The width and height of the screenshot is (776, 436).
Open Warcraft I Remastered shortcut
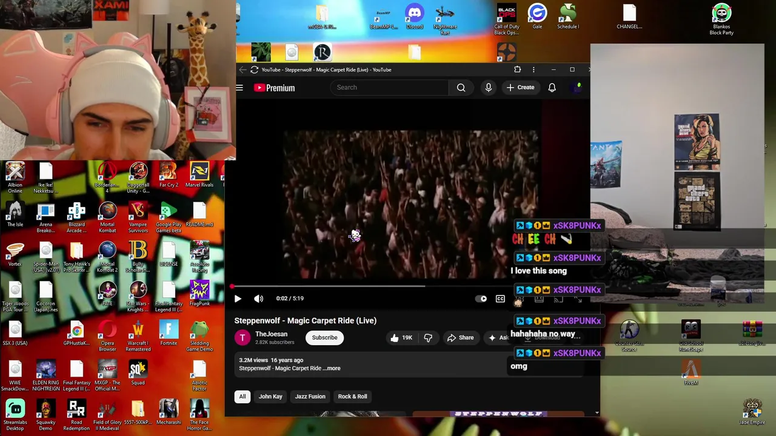(x=138, y=337)
